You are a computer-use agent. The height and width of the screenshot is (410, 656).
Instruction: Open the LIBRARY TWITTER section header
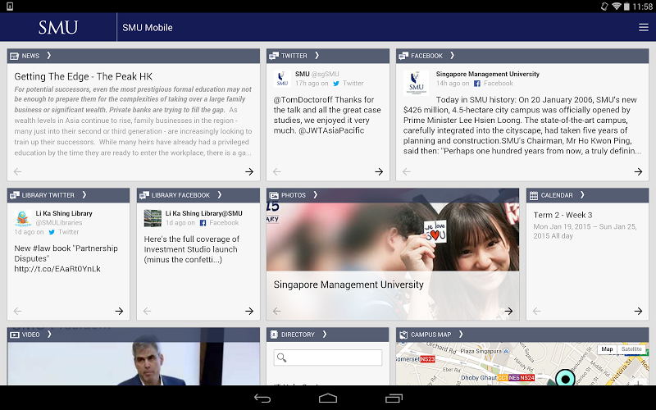pyautogui.click(x=69, y=195)
